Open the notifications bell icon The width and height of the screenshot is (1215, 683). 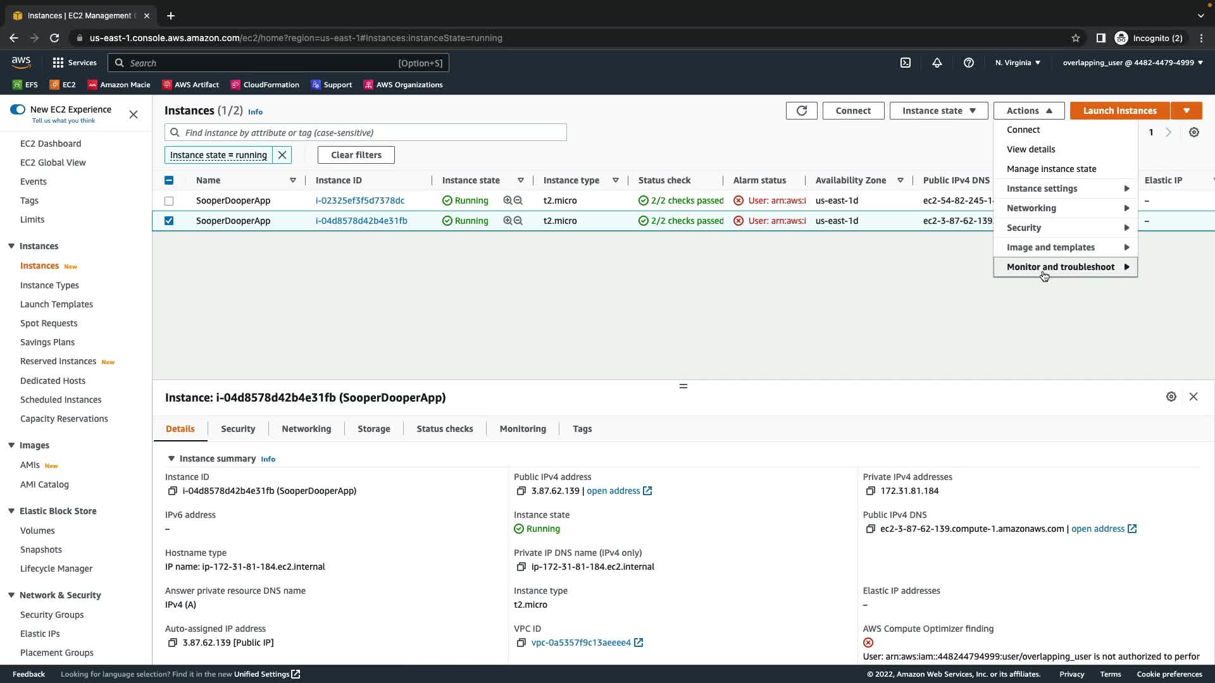pyautogui.click(x=937, y=63)
